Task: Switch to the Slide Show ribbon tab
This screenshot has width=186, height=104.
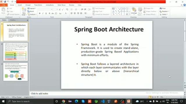Action: point(62,5)
